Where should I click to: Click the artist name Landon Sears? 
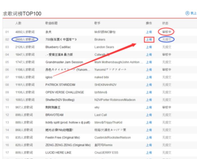click(104, 47)
